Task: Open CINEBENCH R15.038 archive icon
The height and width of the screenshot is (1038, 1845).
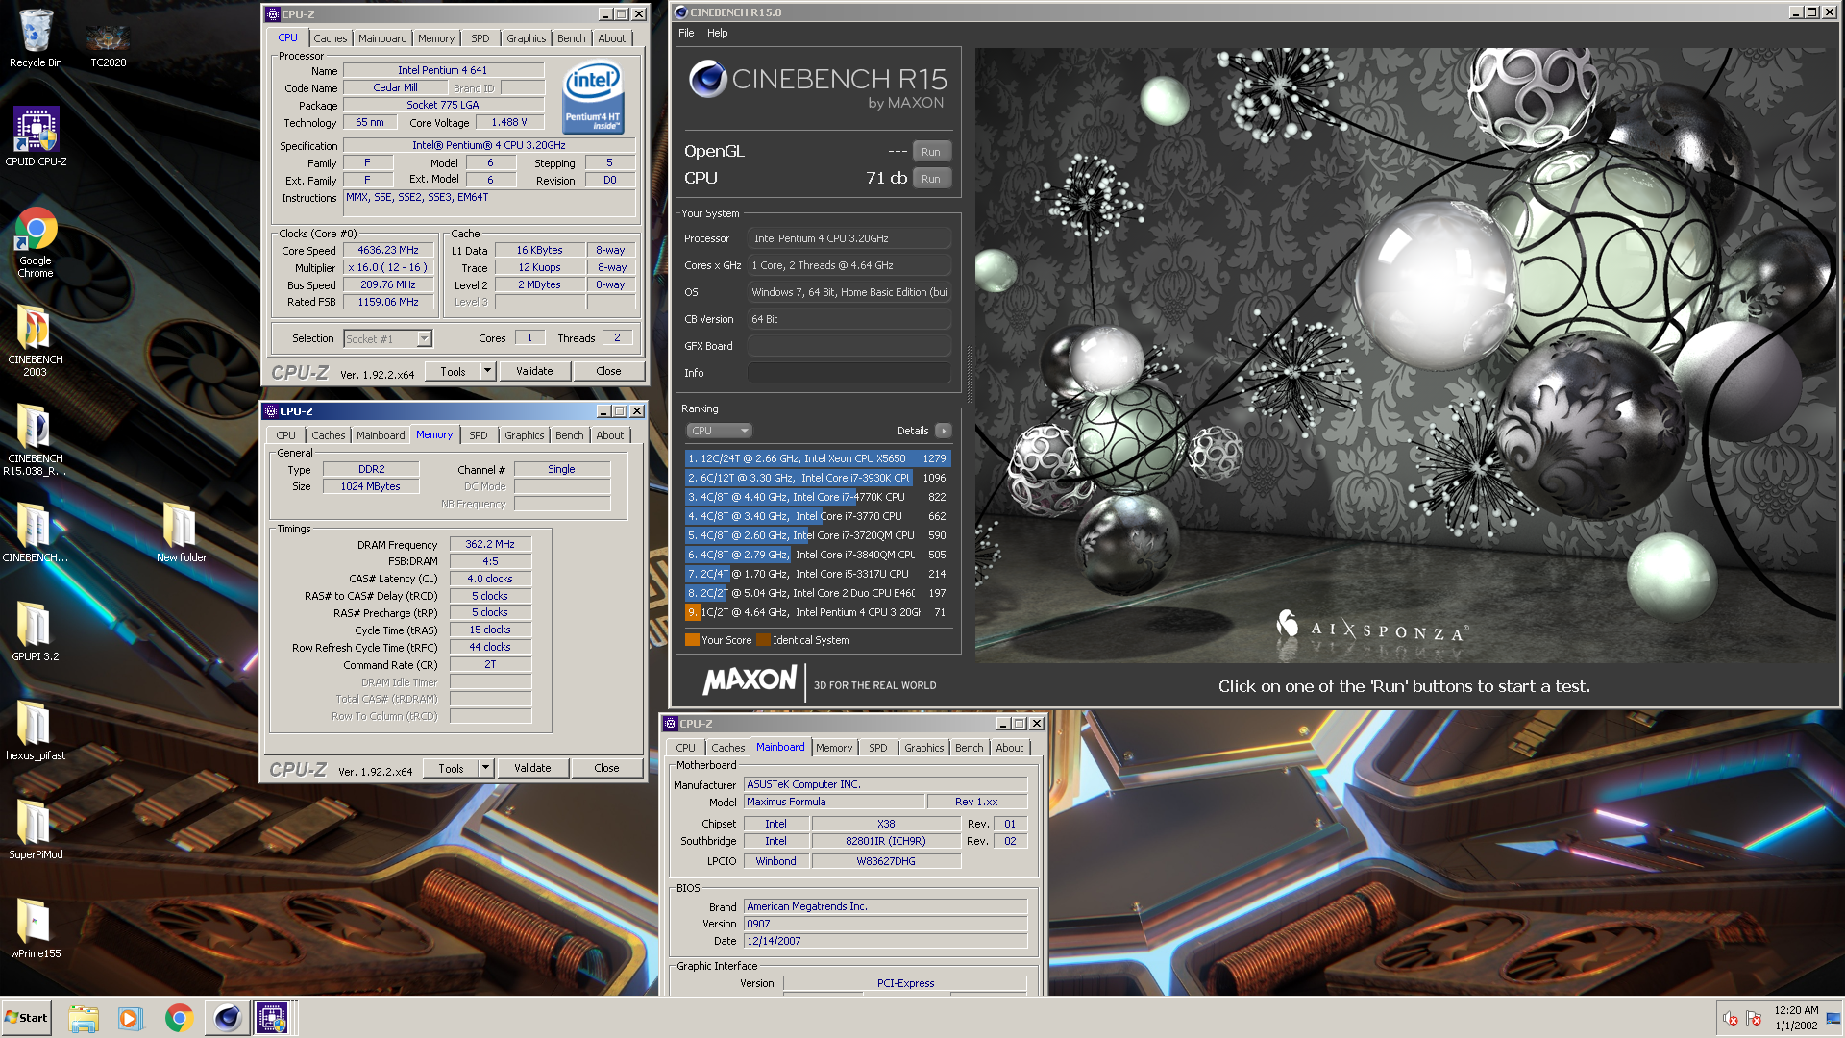Action: coord(36,440)
